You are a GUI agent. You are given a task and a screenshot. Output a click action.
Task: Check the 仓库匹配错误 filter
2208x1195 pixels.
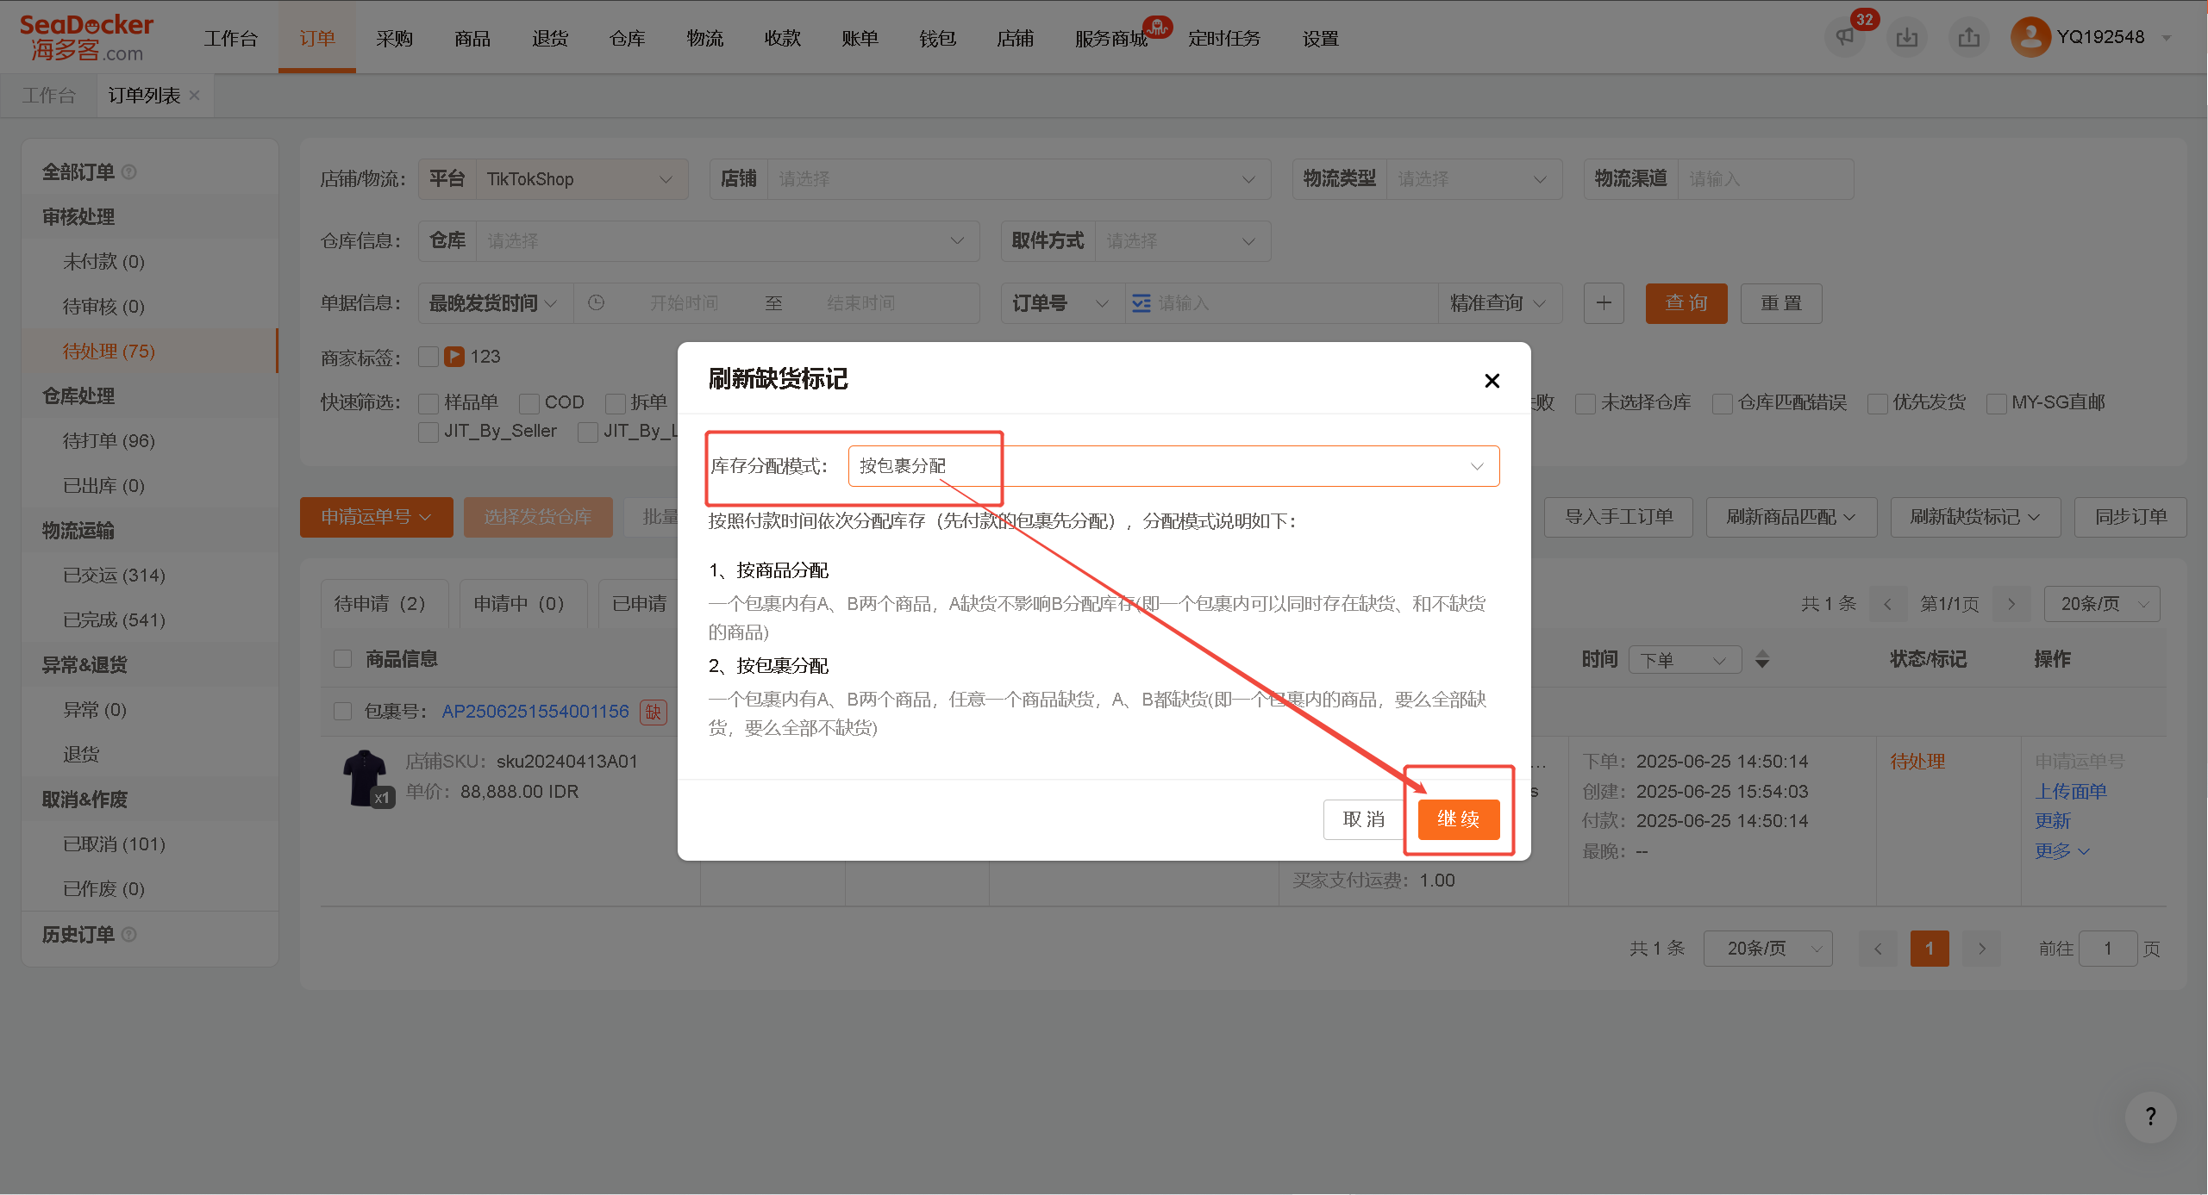(x=1723, y=403)
